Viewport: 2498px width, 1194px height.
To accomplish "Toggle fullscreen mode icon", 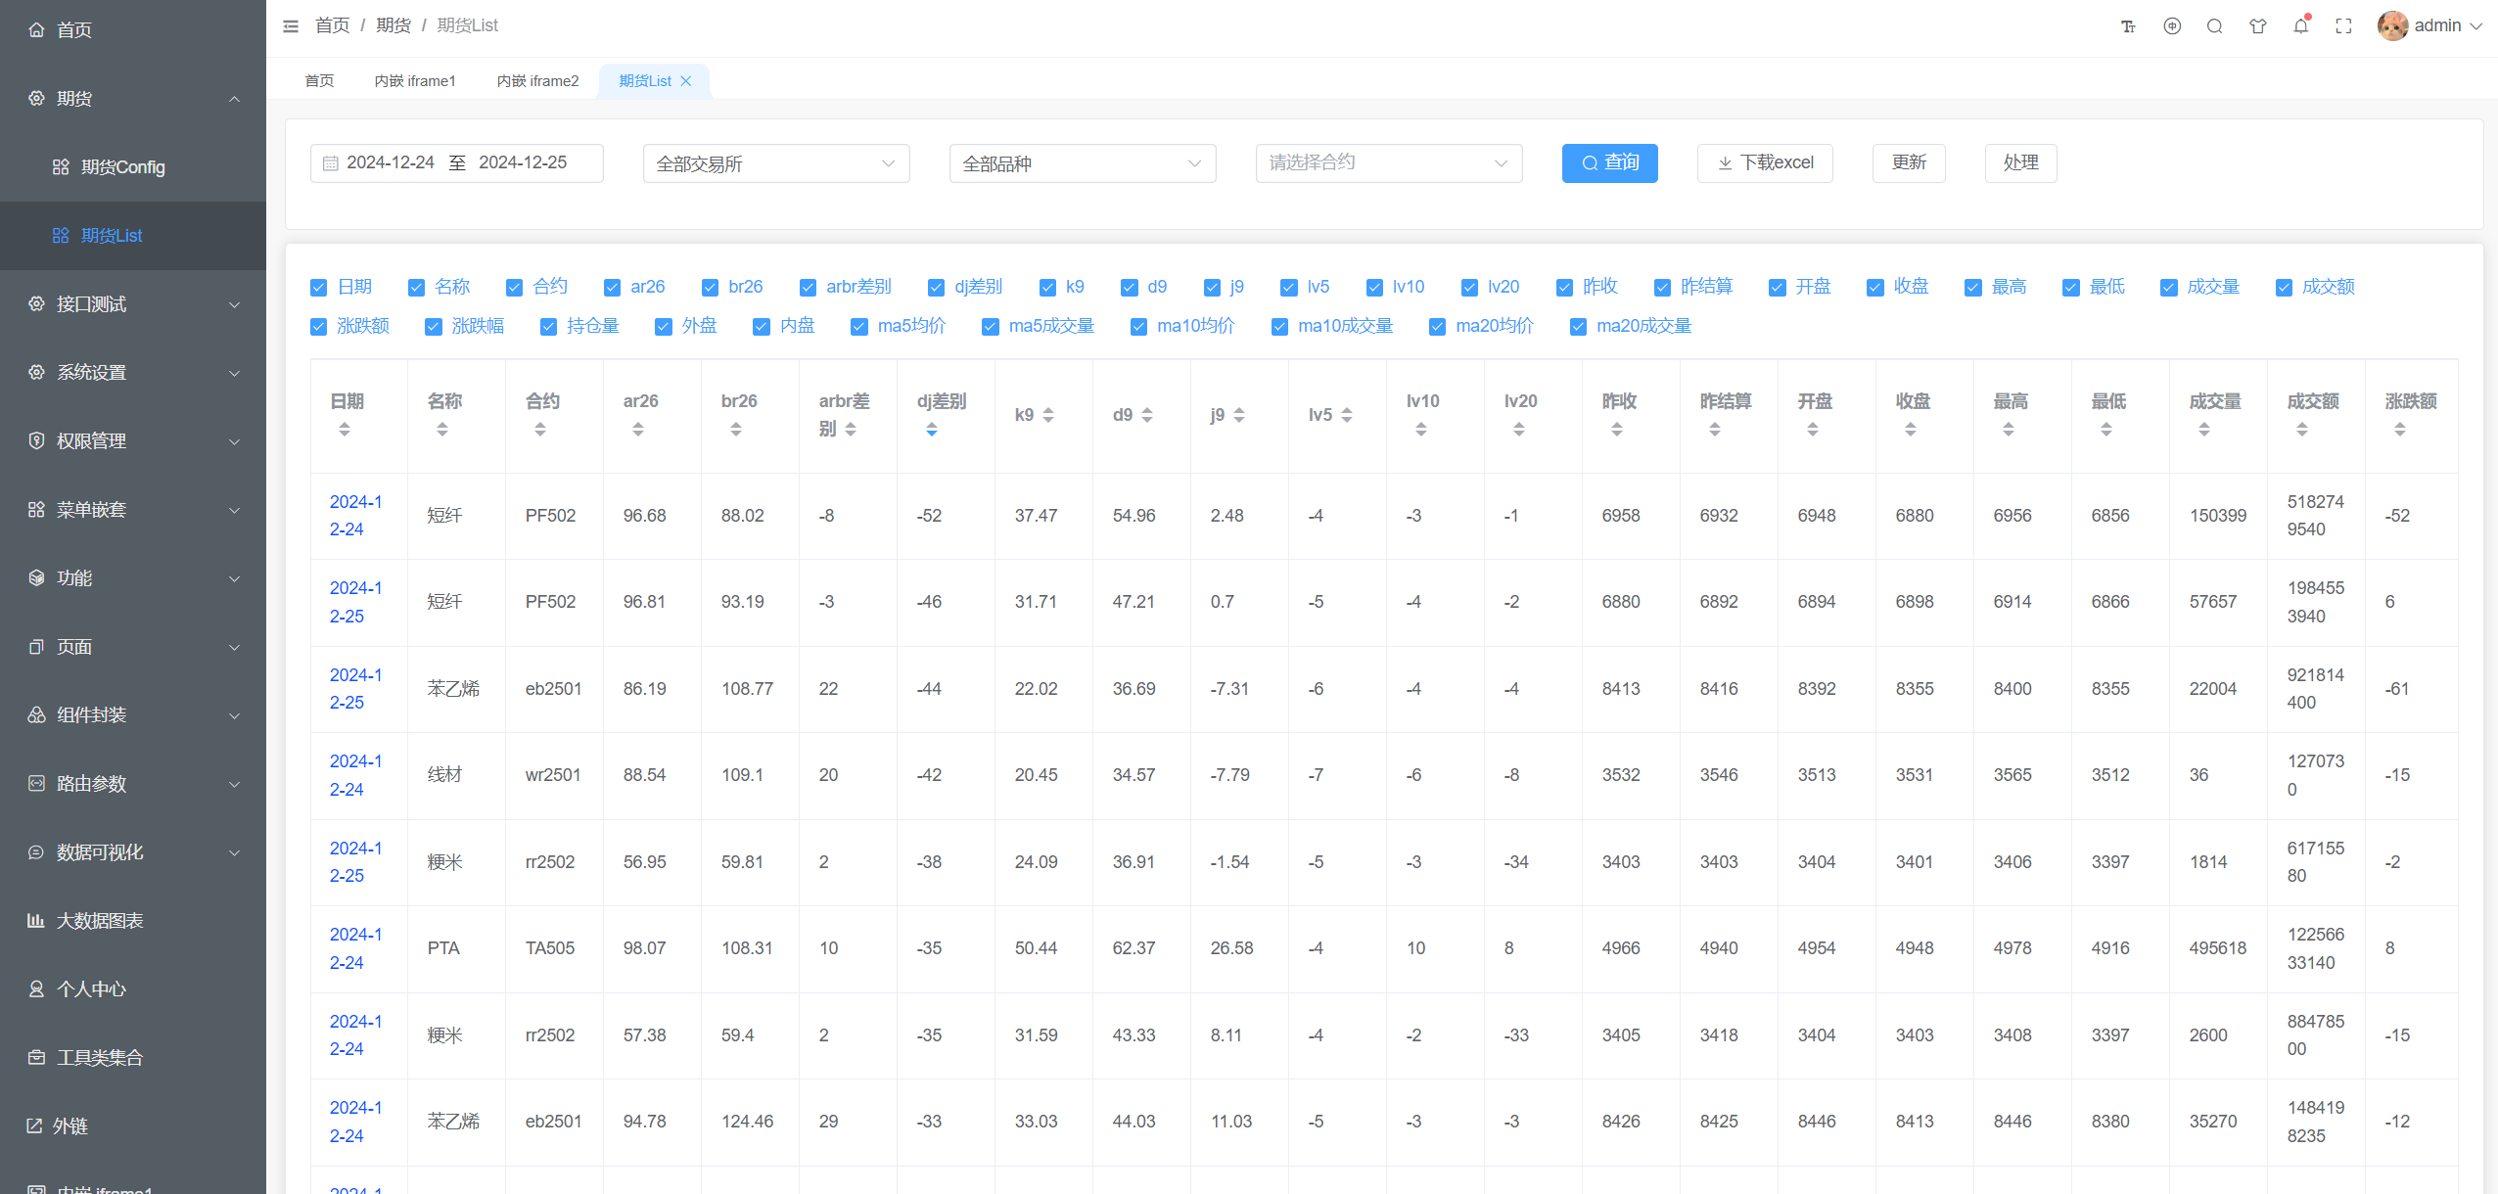I will click(x=2343, y=26).
